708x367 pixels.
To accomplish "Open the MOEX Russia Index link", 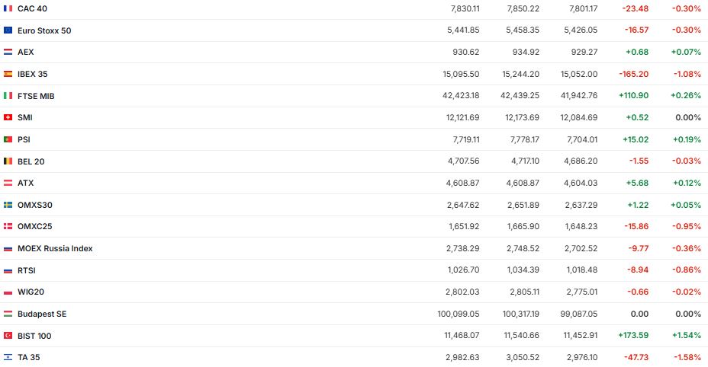I will point(55,249).
